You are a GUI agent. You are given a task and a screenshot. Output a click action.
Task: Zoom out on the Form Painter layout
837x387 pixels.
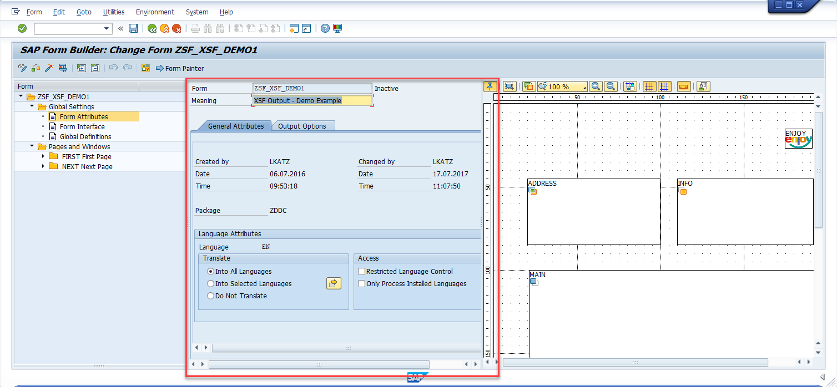coord(611,86)
